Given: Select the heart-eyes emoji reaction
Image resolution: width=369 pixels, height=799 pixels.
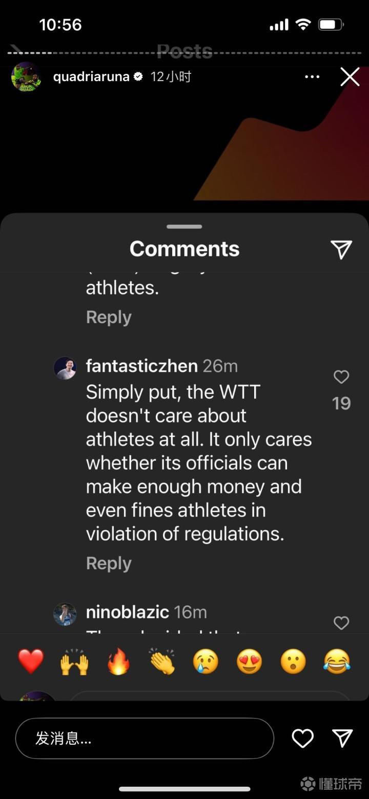Looking at the screenshot, I should click(x=250, y=661).
